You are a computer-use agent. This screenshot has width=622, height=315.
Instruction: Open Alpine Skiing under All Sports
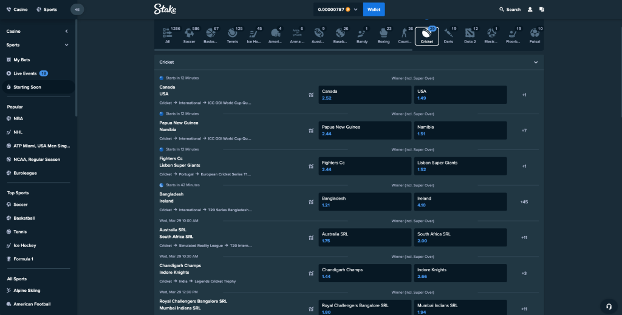(24, 291)
